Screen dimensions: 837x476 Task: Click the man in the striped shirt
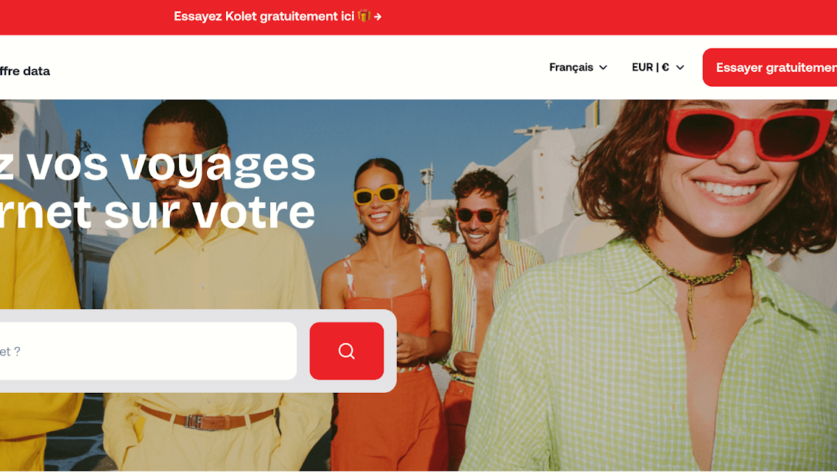click(x=481, y=277)
